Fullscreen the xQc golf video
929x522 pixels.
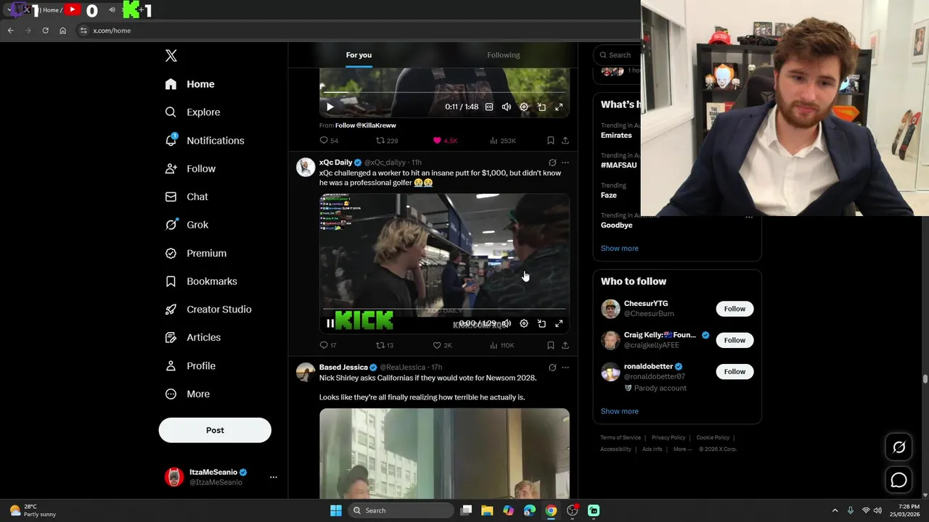pyautogui.click(x=559, y=323)
